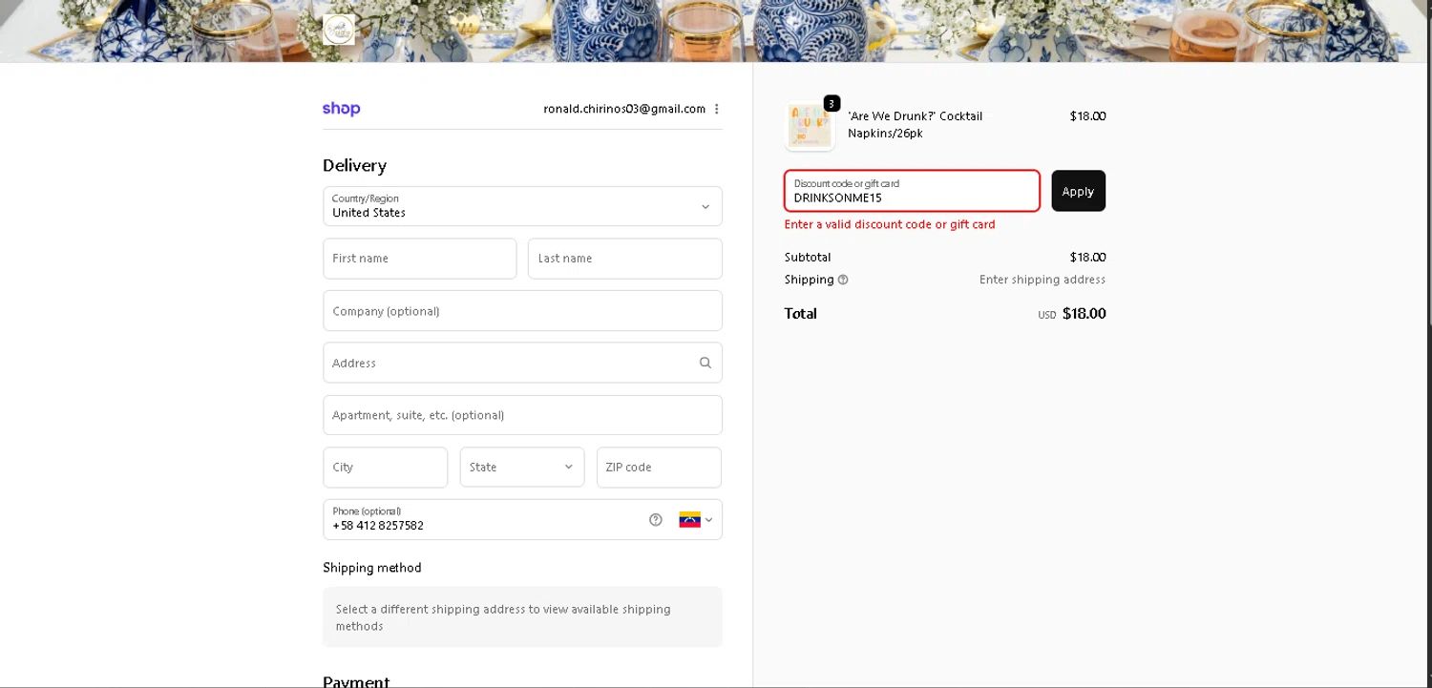Click the quantity badge on product thumbnail
The height and width of the screenshot is (688, 1432).
coord(832,103)
